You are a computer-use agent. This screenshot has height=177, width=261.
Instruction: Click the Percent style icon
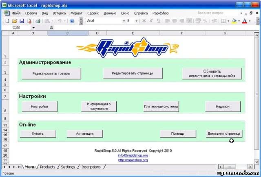(x=205, y=21)
